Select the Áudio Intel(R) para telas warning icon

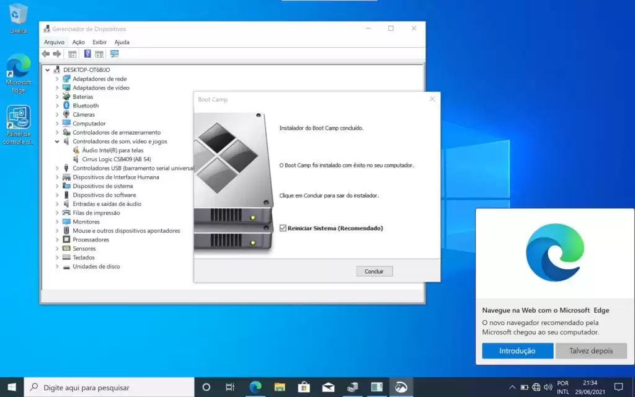point(76,150)
